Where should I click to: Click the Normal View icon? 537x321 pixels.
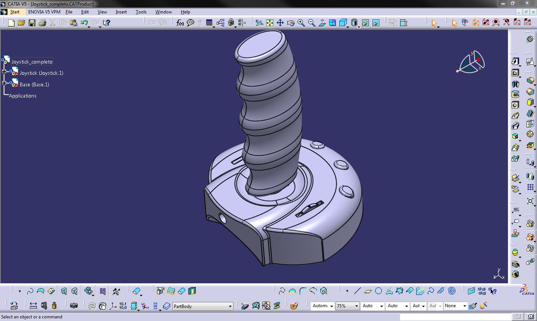pos(322,23)
